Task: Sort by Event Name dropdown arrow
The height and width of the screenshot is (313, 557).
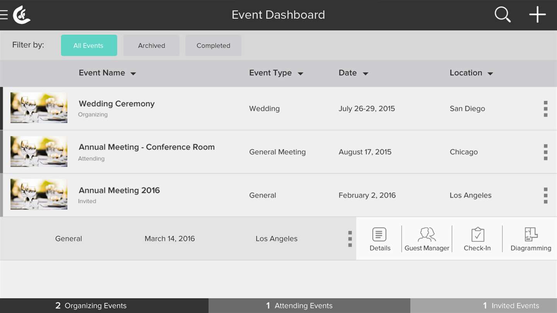Action: pyautogui.click(x=133, y=74)
